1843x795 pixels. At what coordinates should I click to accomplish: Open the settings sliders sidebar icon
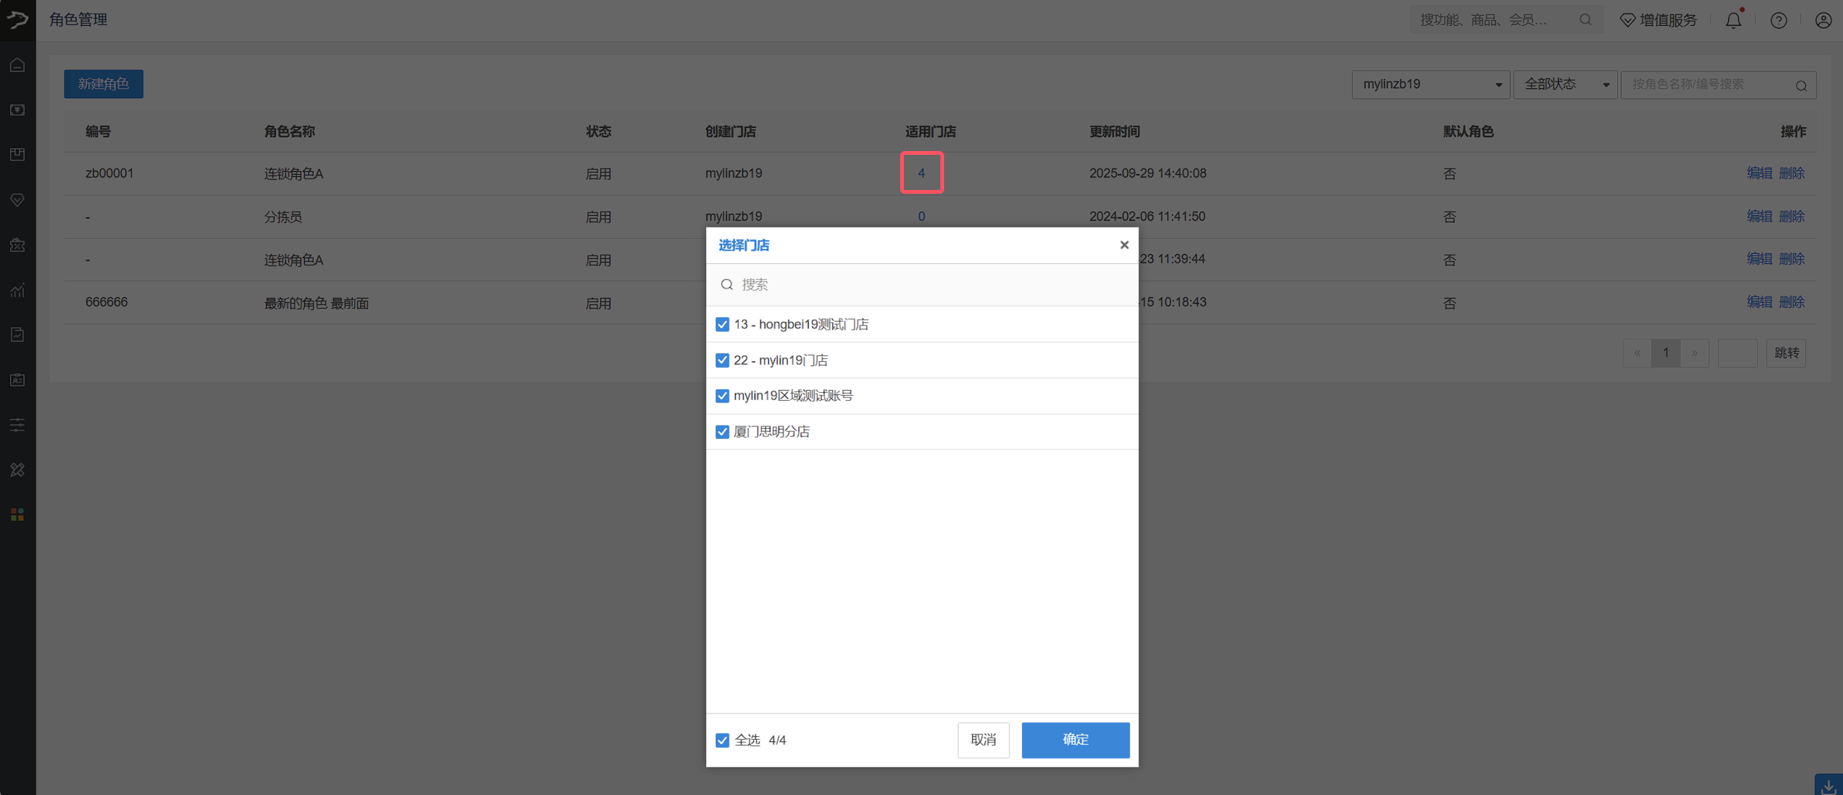coord(17,424)
